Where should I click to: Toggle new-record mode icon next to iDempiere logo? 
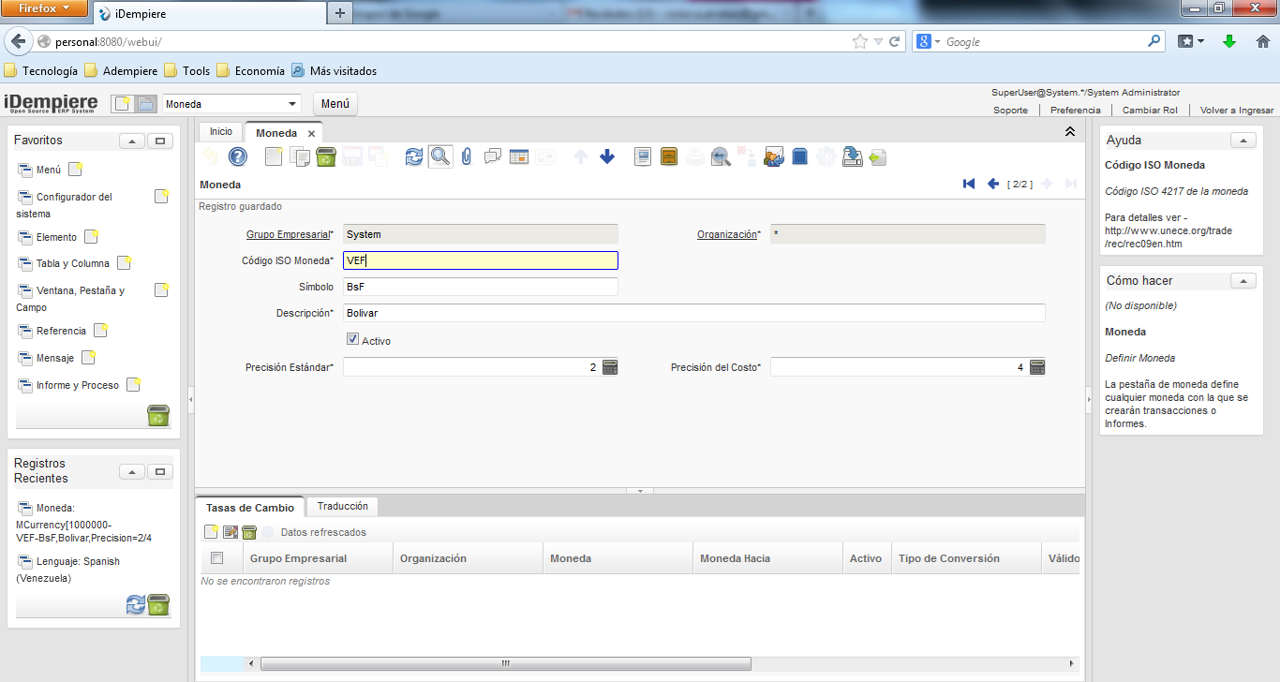pyautogui.click(x=122, y=104)
